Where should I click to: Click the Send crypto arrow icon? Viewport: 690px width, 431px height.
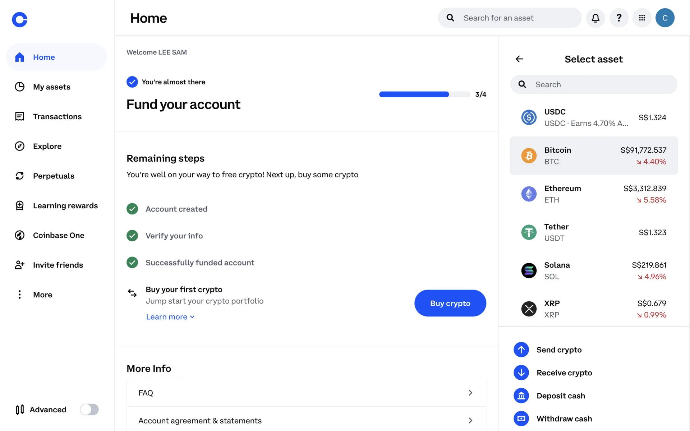521,350
